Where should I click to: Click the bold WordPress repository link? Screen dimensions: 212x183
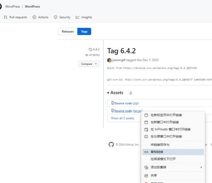click(32, 6)
